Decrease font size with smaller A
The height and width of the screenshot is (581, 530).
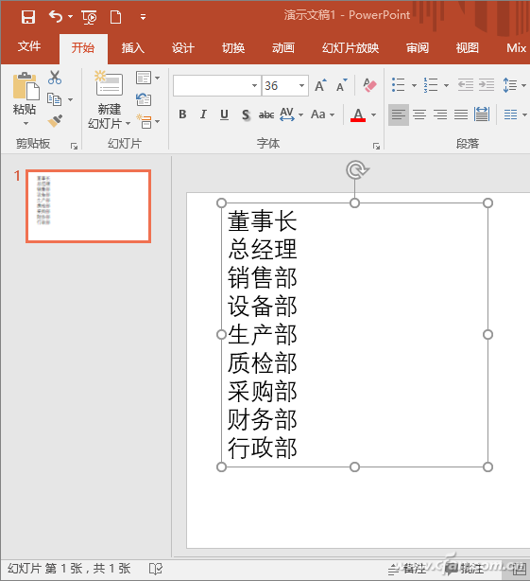(x=342, y=85)
